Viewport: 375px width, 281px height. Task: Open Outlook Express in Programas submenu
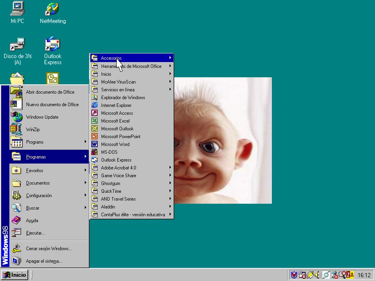click(132, 160)
